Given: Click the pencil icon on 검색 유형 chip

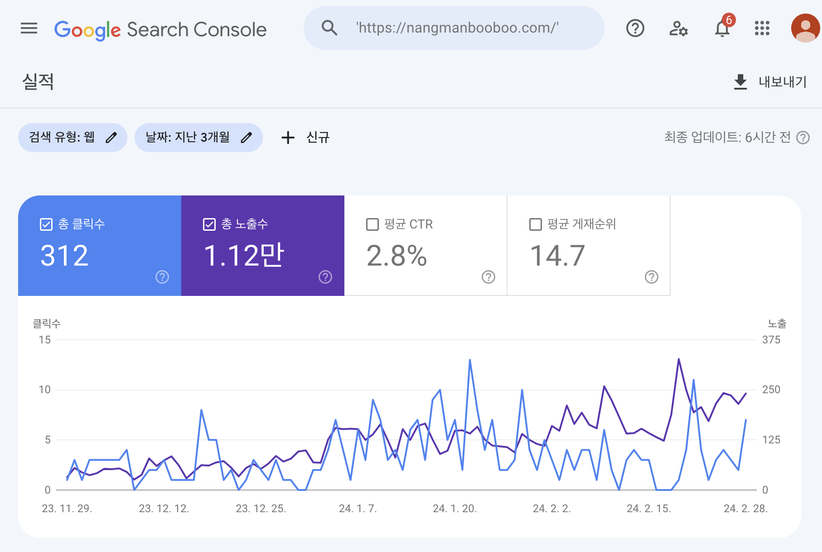Looking at the screenshot, I should [x=111, y=138].
